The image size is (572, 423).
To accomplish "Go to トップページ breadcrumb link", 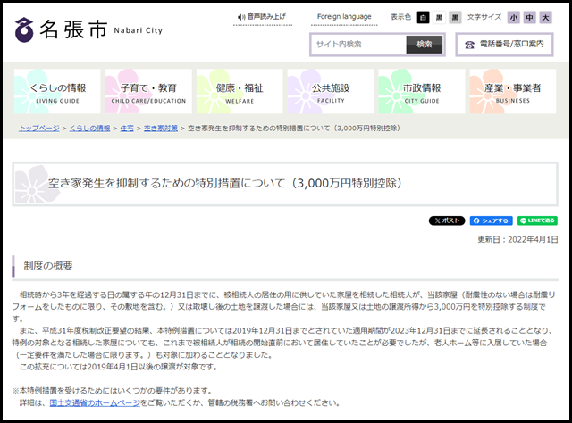I will tap(39, 129).
